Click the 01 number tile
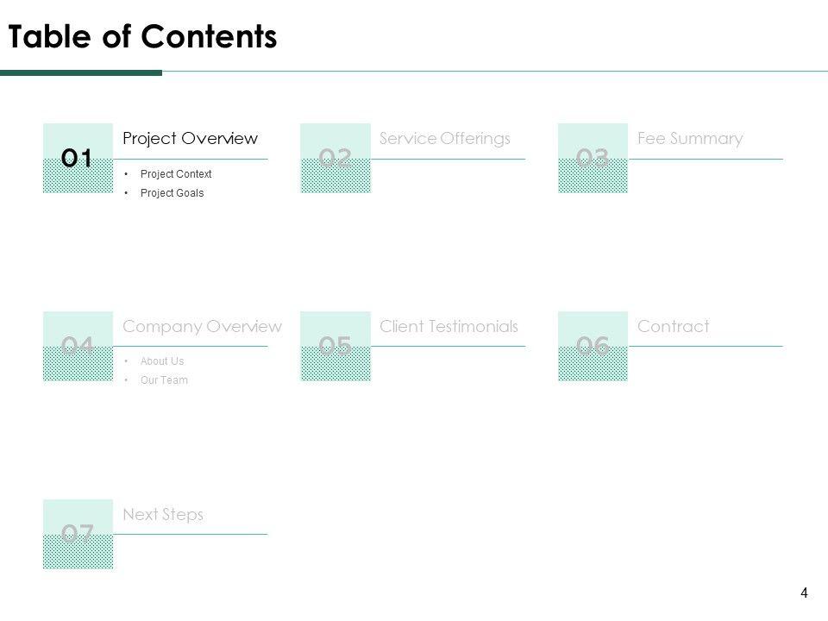The height and width of the screenshot is (621, 828). [x=78, y=158]
